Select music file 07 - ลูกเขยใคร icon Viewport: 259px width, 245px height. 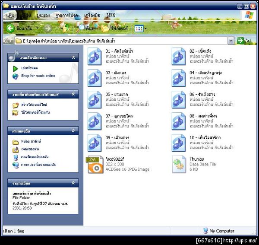coord(95,121)
